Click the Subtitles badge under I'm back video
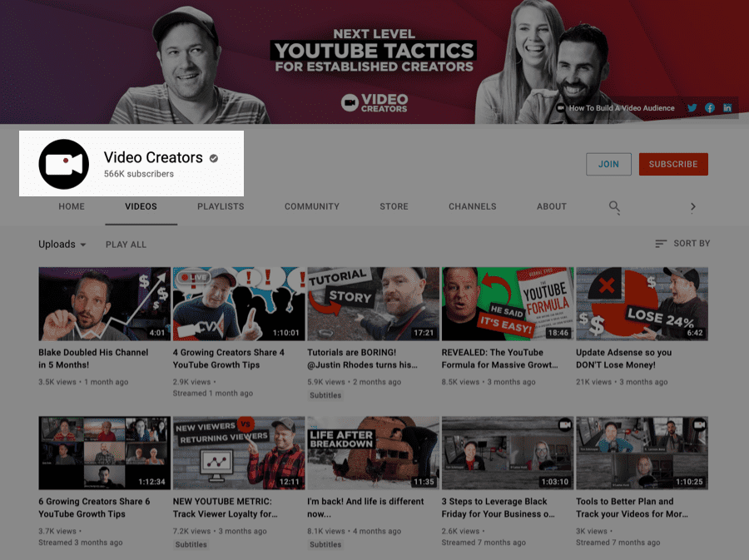This screenshot has width=749, height=560. 325,544
